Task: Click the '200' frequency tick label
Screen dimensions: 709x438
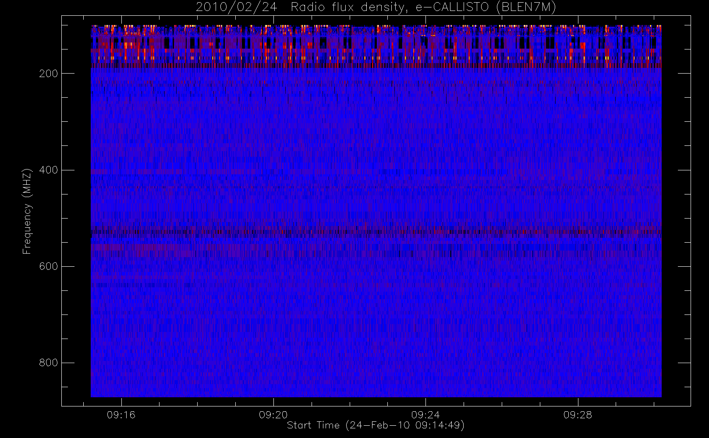Action: click(48, 74)
